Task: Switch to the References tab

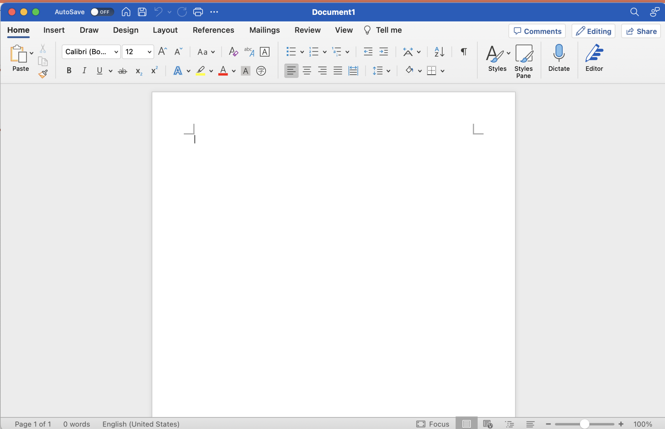Action: [x=213, y=30]
